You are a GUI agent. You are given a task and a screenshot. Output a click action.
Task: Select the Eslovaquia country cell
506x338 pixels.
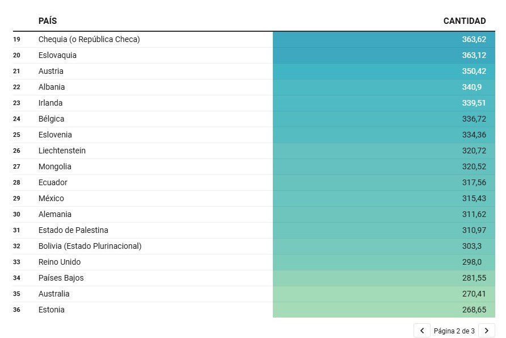tap(57, 55)
